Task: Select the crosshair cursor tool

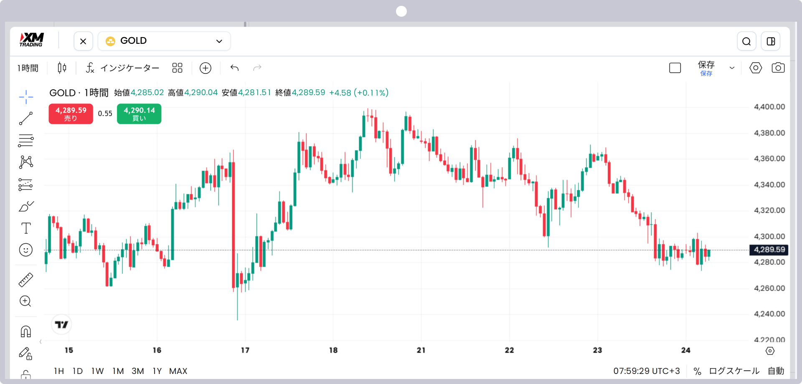Action: (26, 97)
